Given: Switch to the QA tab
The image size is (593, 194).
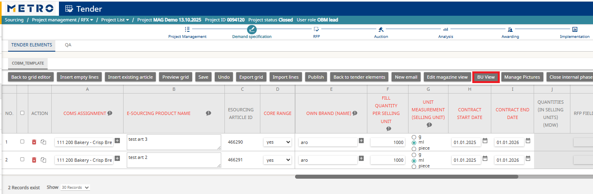Looking at the screenshot, I should [x=68, y=45].
